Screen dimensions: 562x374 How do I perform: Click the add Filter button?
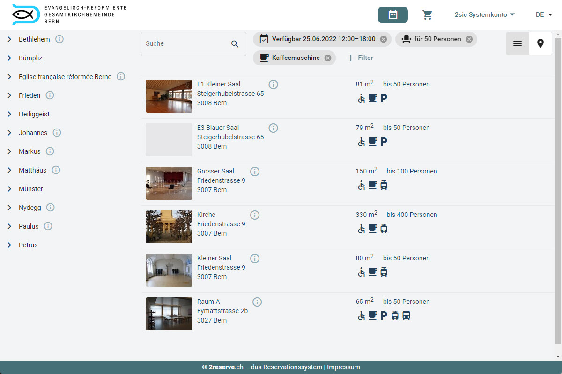coord(360,58)
